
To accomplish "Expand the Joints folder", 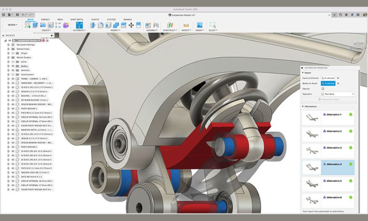I will (8, 62).
